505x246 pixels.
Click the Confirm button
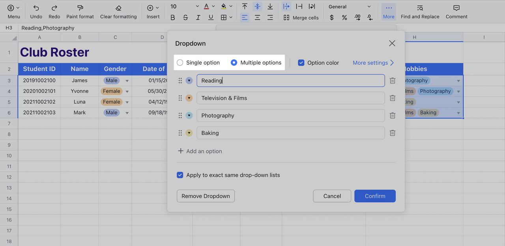(x=375, y=196)
